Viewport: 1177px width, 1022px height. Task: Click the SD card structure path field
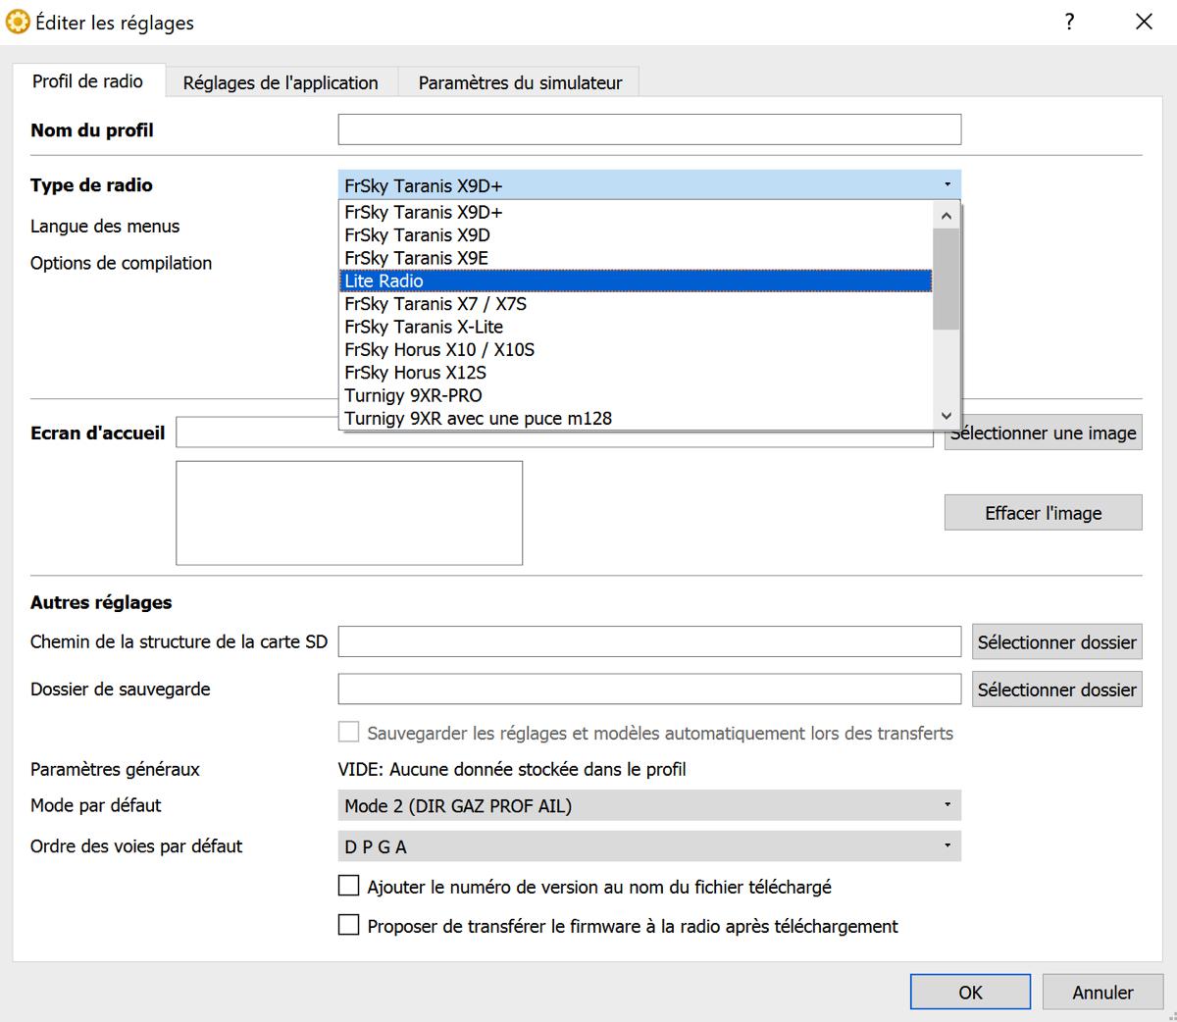649,641
